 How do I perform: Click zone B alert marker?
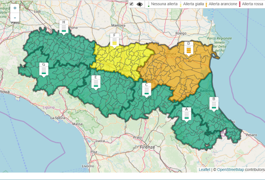[214, 104]
